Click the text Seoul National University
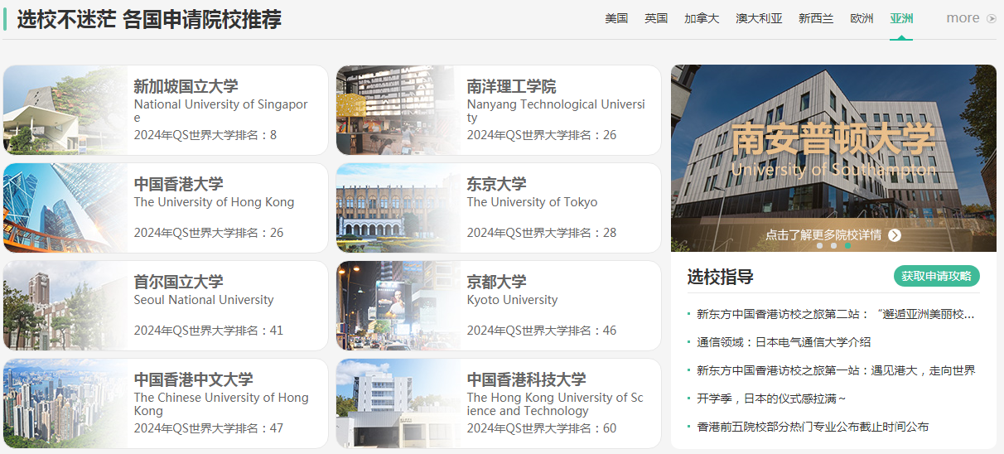Screen dimensions: 1004x454 [x=204, y=300]
